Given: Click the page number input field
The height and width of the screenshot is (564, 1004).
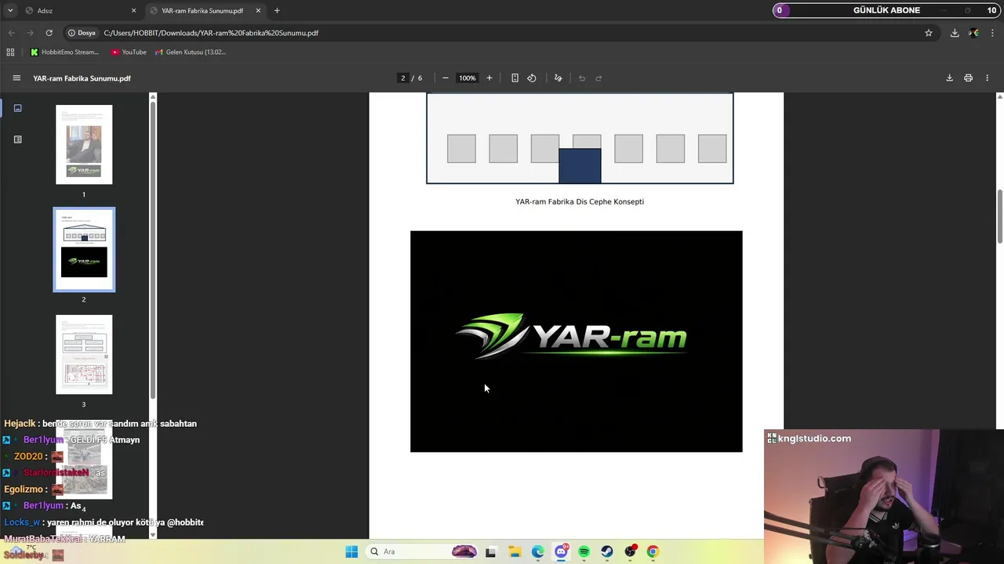Looking at the screenshot, I should tap(403, 78).
